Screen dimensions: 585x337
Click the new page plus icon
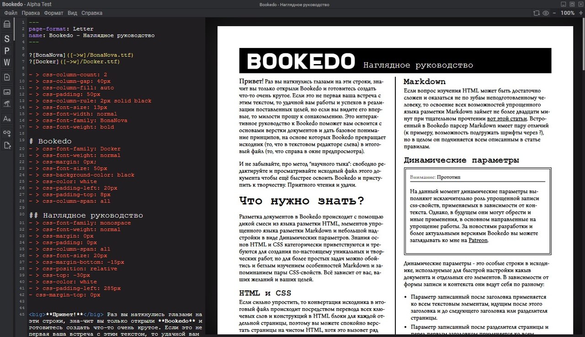click(x=7, y=77)
